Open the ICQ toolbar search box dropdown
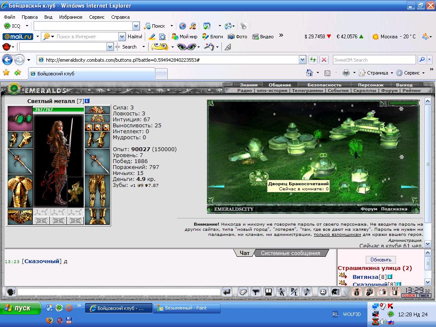The image size is (436, 327). pos(136,26)
